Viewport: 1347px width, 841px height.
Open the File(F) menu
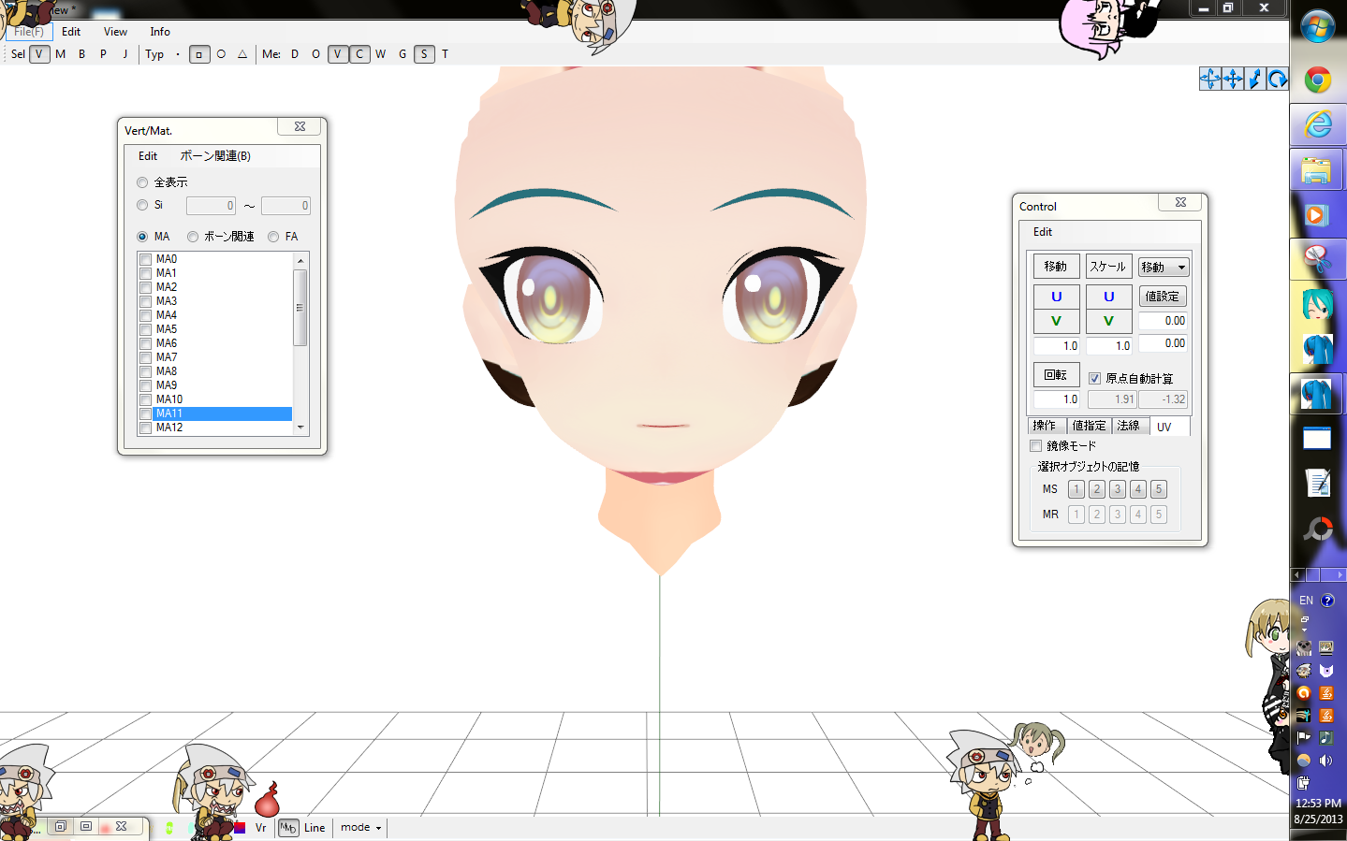[29, 32]
